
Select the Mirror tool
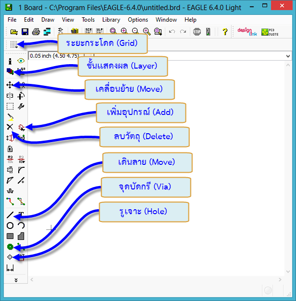pos(9,96)
